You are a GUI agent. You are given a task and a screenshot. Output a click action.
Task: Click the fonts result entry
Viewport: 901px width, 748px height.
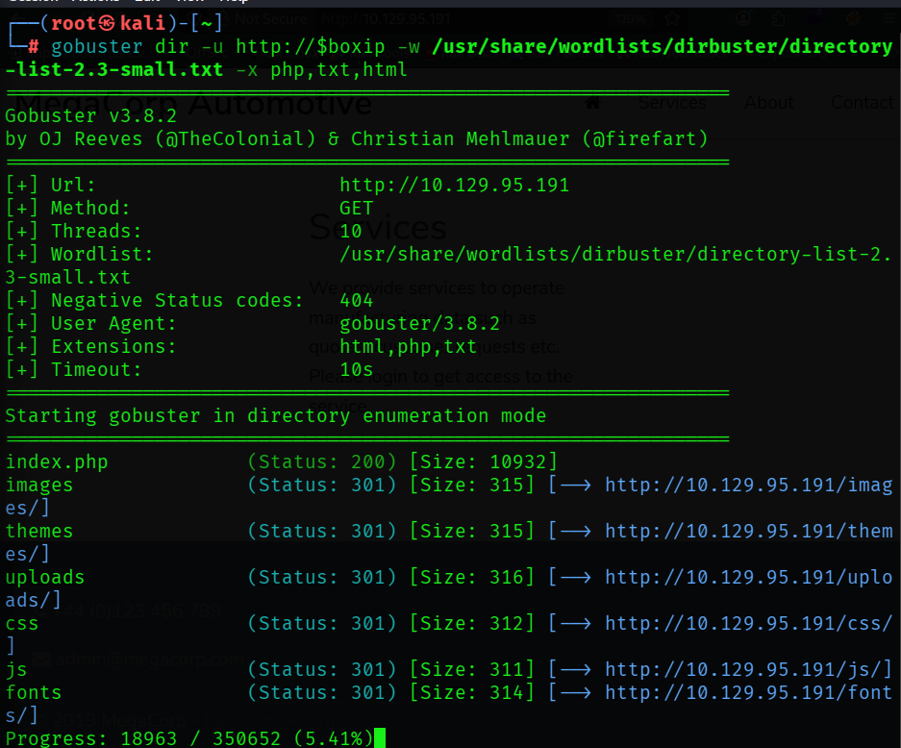click(34, 692)
